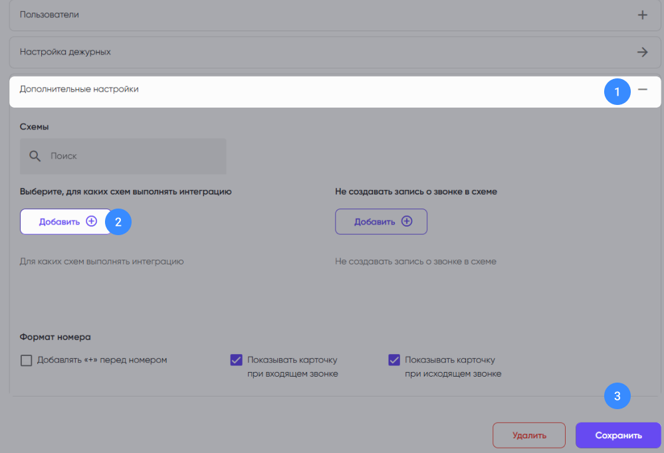Image resolution: width=664 pixels, height=453 pixels.
Task: Click the Дополнительные настройки header label
Action: 79,89
